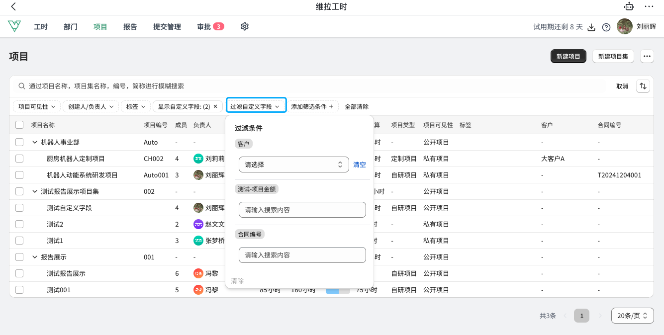
Task: Open the 客户 请选择 dropdown
Action: point(293,165)
